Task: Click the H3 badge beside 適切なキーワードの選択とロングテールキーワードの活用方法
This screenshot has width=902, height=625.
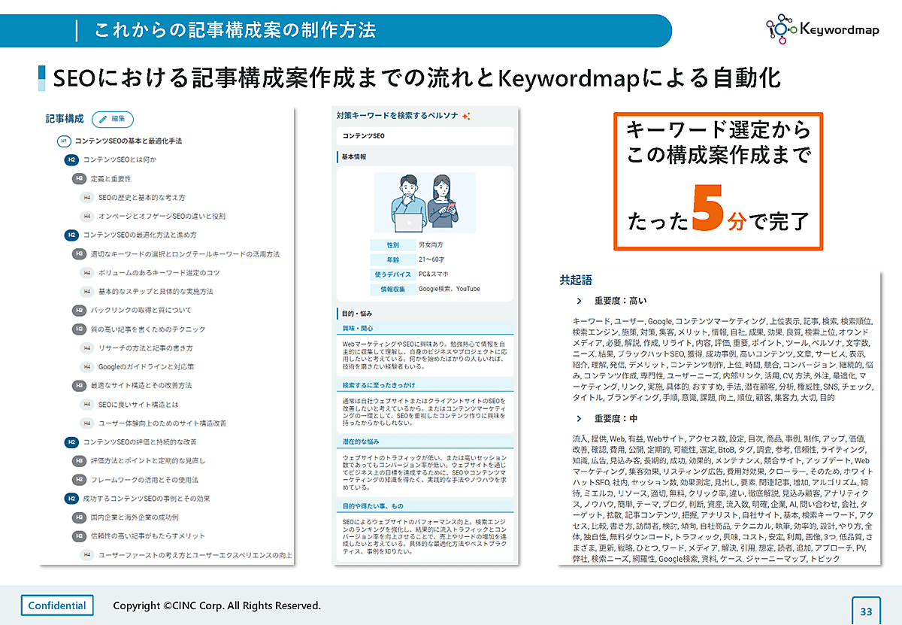Action: 79,253
